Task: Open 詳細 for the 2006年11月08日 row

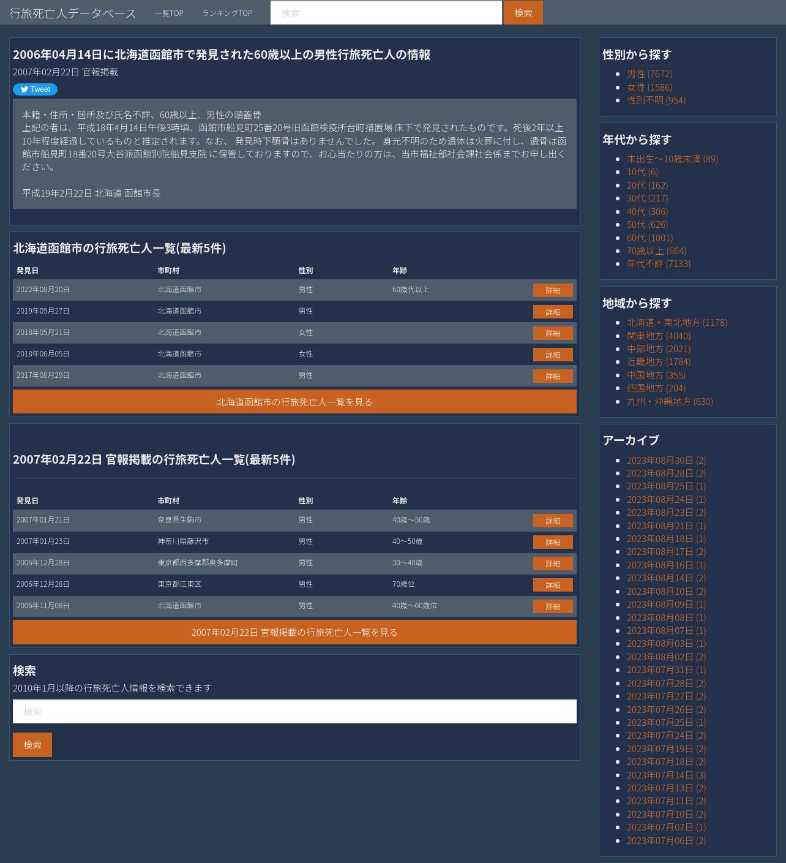Action: 553,606
